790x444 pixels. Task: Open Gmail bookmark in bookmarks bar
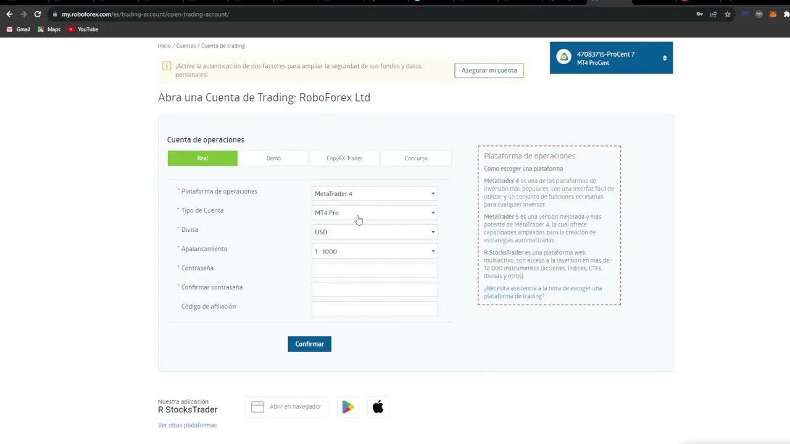[19, 29]
